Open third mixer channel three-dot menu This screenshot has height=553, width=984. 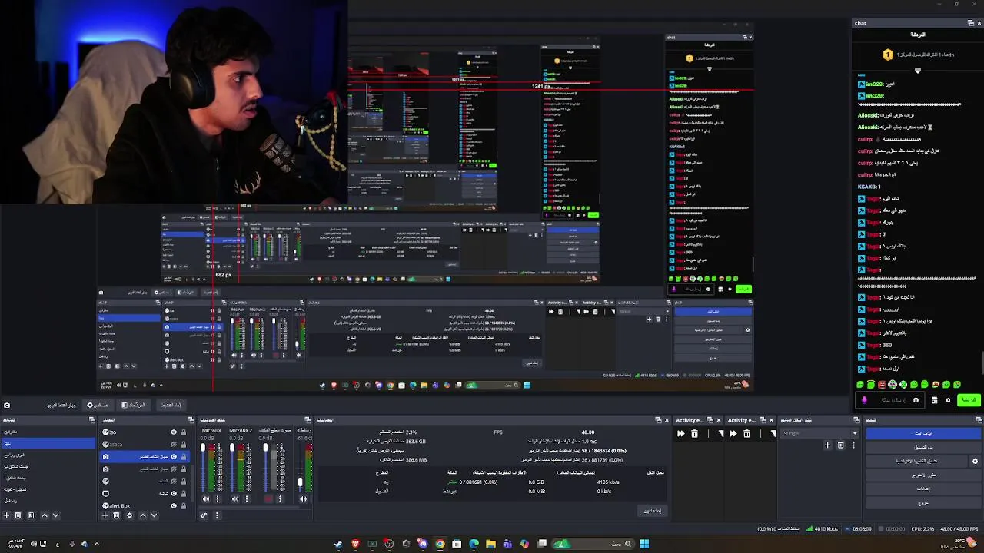[x=280, y=498]
